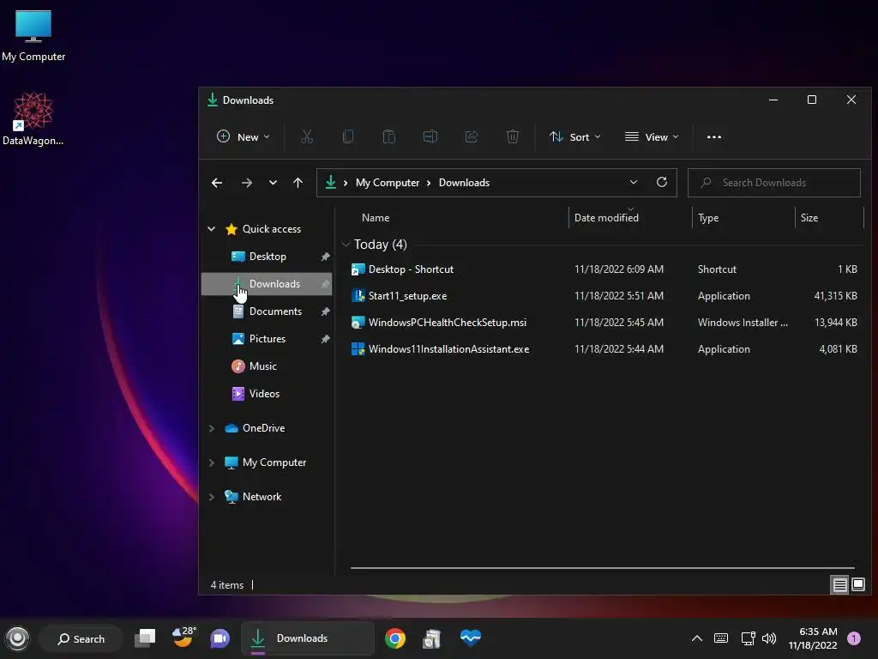Click the Search Downloads field
The image size is (878, 659).
tap(774, 183)
